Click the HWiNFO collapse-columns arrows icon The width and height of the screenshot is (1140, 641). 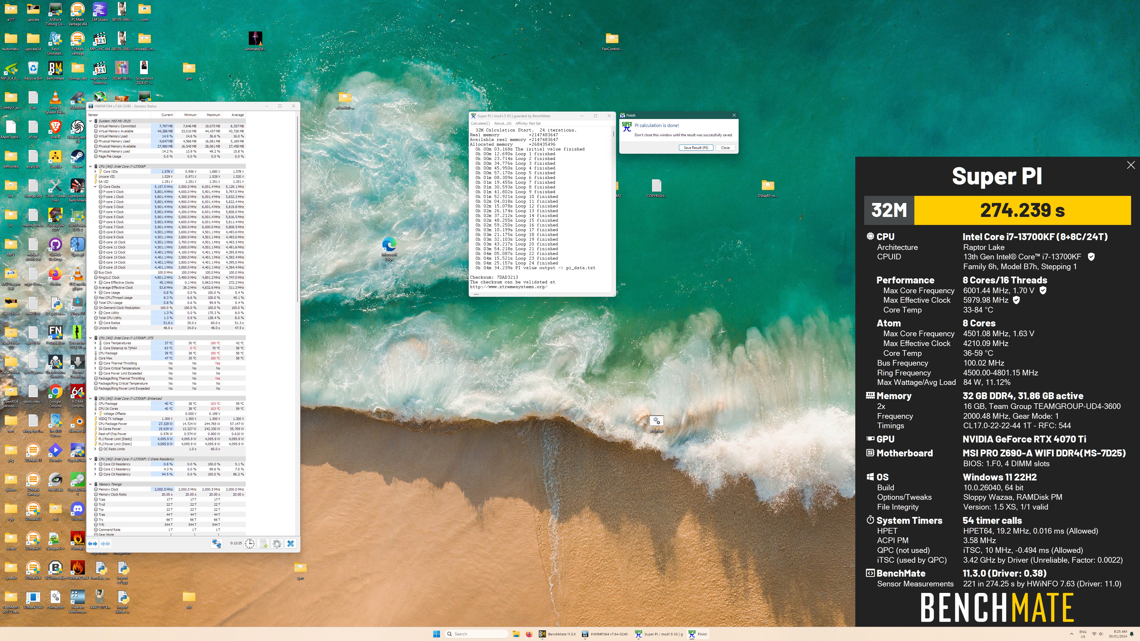[105, 544]
